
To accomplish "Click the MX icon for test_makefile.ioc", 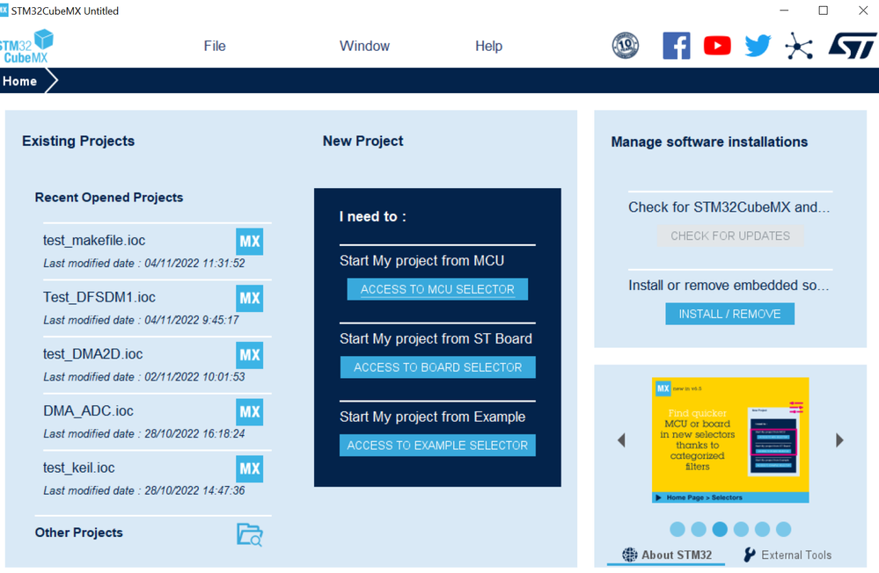I will [x=250, y=242].
